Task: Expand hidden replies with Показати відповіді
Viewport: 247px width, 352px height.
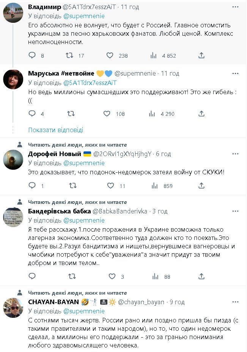Action: tap(56, 130)
